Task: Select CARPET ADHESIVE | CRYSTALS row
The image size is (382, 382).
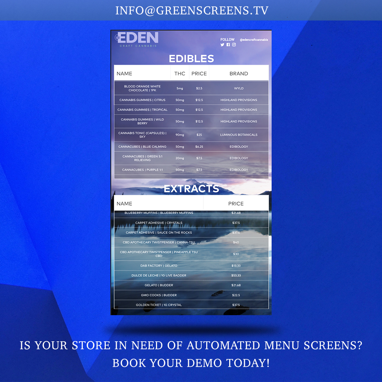Action: click(191, 223)
